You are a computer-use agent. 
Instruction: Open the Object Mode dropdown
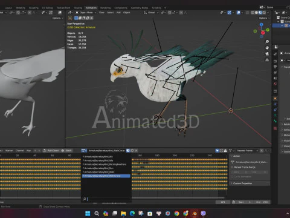coord(86,13)
